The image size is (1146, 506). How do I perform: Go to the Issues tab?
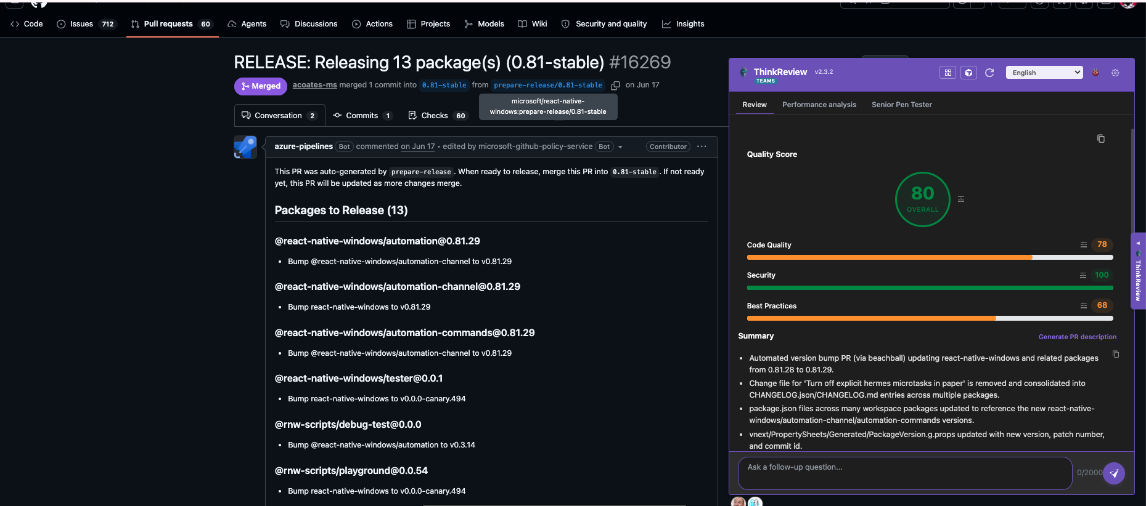tap(86, 24)
